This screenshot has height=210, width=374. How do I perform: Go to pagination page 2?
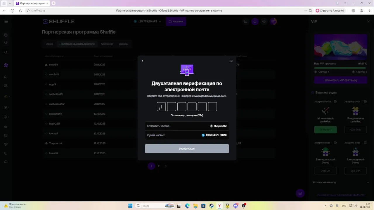click(x=158, y=166)
